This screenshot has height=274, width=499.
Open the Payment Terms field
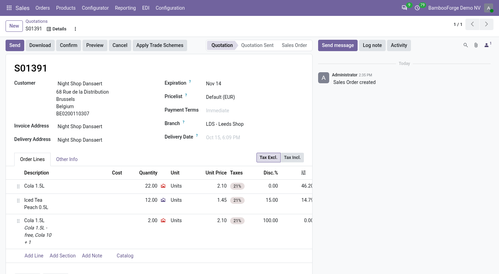click(255, 111)
